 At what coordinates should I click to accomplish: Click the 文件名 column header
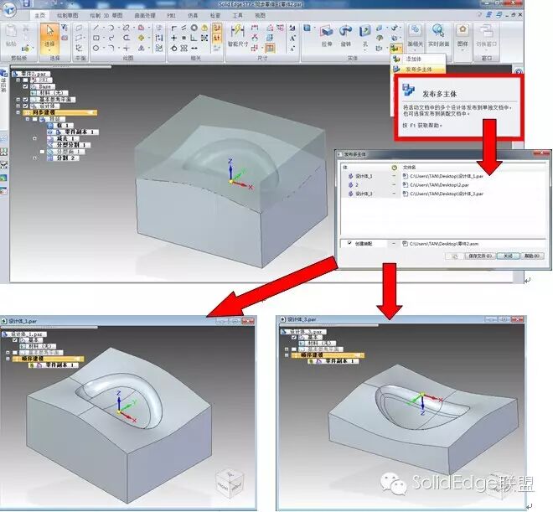click(410, 167)
